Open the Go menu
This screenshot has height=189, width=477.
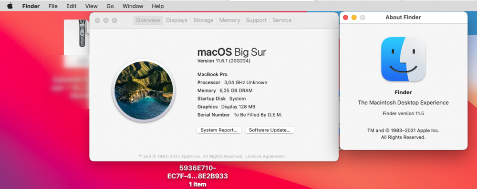pyautogui.click(x=110, y=6)
